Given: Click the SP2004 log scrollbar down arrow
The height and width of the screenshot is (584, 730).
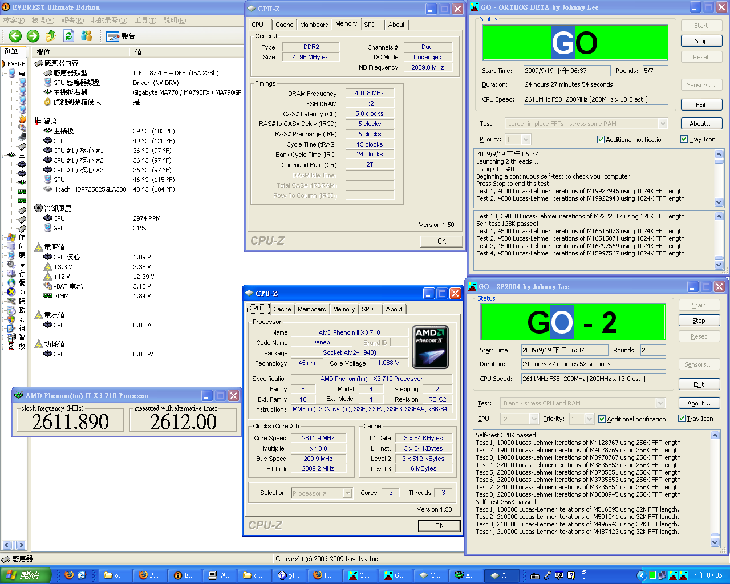Looking at the screenshot, I should tap(715, 541).
